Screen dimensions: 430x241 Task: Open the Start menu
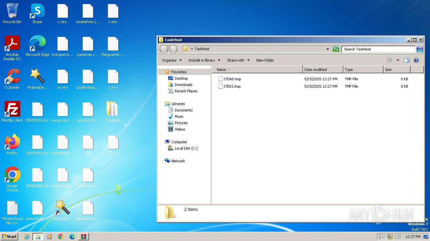pyautogui.click(x=9, y=237)
